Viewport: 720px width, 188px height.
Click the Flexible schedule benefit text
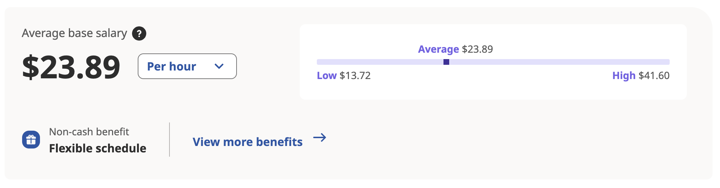[98, 148]
